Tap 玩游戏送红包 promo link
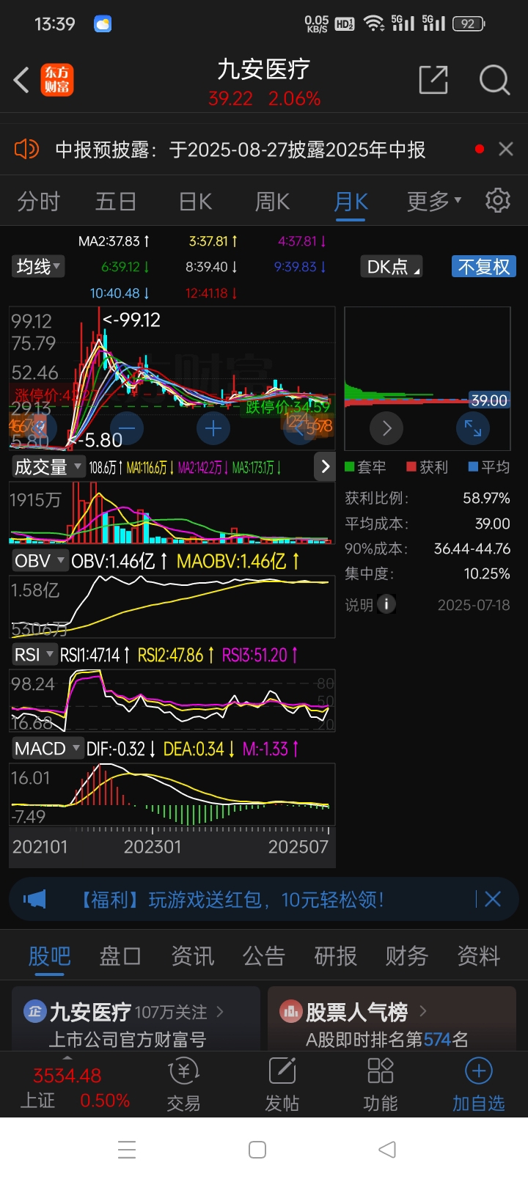This screenshot has width=528, height=1182. 230,899
